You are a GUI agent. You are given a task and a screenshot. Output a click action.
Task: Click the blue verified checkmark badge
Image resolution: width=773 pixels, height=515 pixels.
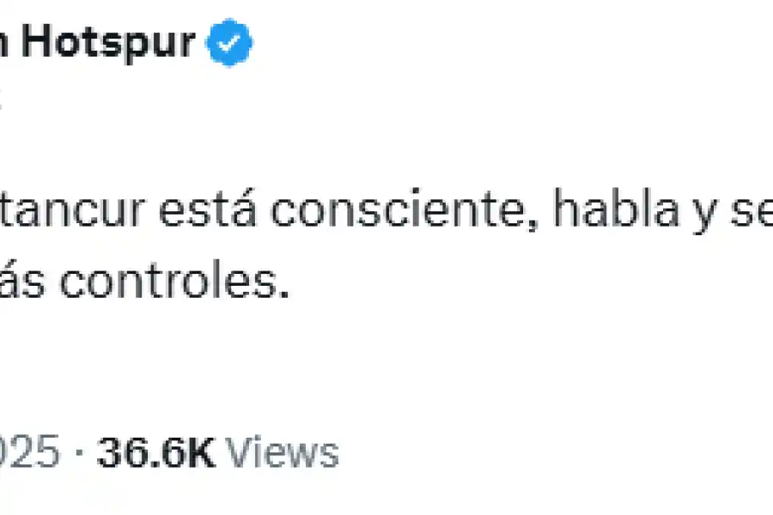point(229,42)
